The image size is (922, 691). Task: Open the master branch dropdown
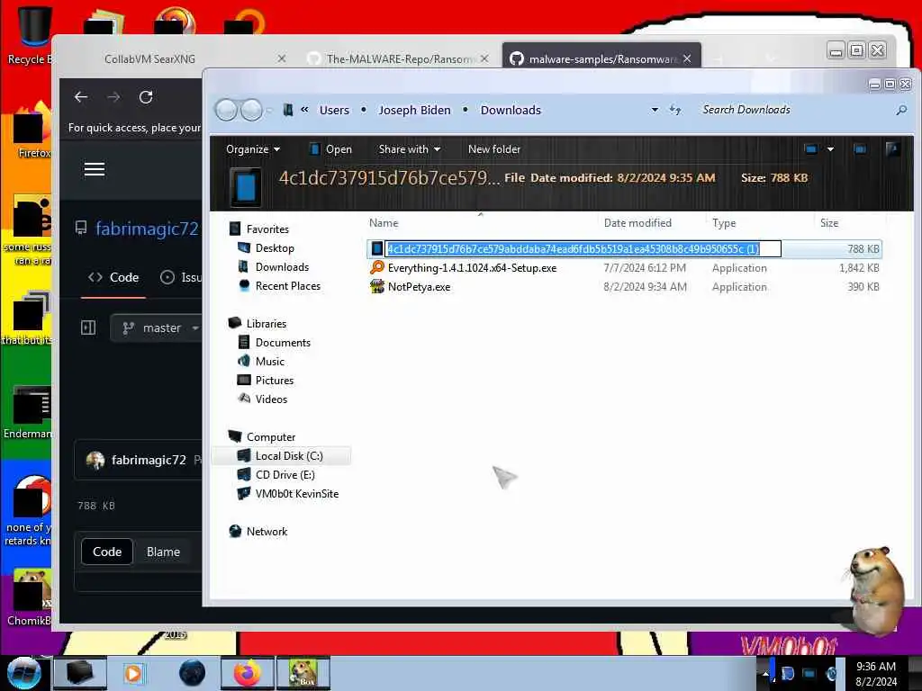click(x=158, y=328)
